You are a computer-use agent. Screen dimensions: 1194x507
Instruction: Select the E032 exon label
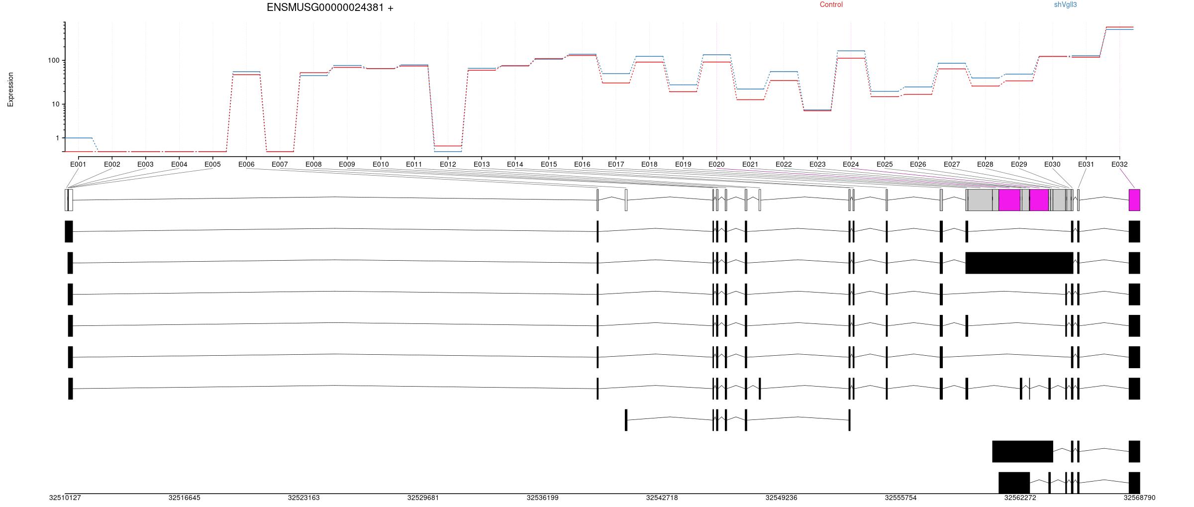pyautogui.click(x=1119, y=164)
